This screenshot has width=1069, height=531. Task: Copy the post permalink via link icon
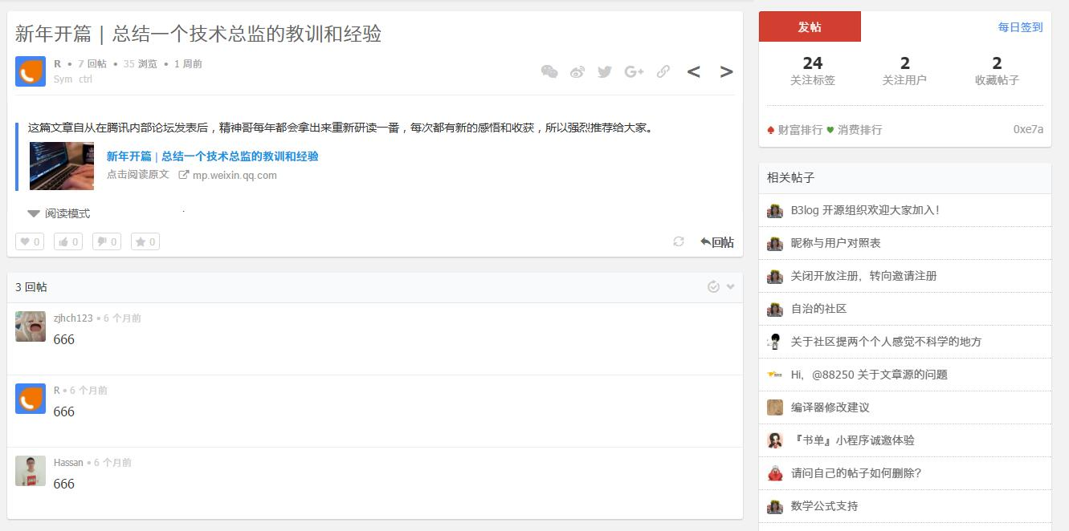point(663,71)
